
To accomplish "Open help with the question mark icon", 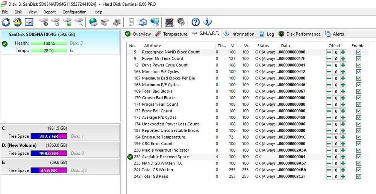I will pyautogui.click(x=196, y=22).
